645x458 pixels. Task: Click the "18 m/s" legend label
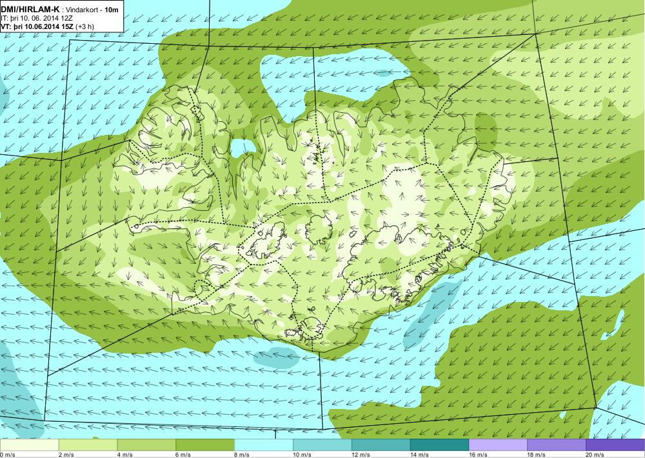pyautogui.click(x=537, y=455)
